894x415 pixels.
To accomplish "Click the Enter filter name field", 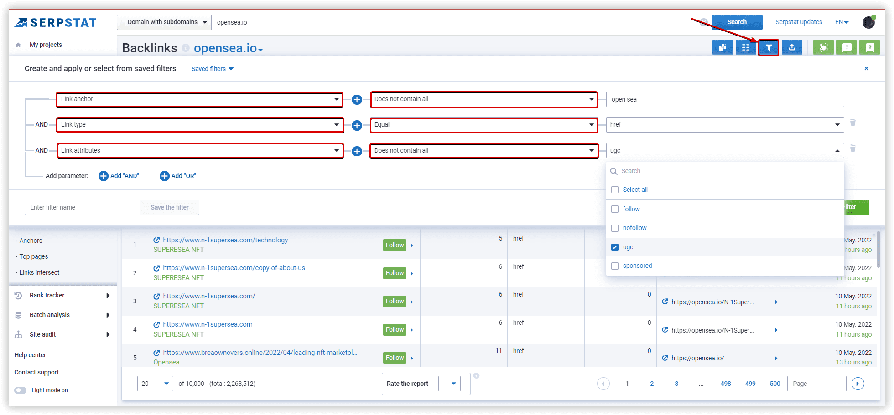I will [x=81, y=207].
